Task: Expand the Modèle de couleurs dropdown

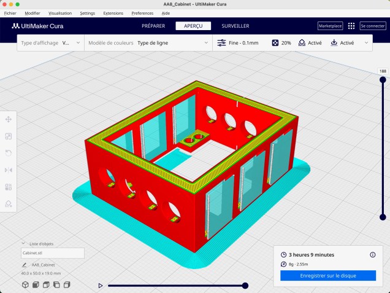Action: tap(147, 44)
